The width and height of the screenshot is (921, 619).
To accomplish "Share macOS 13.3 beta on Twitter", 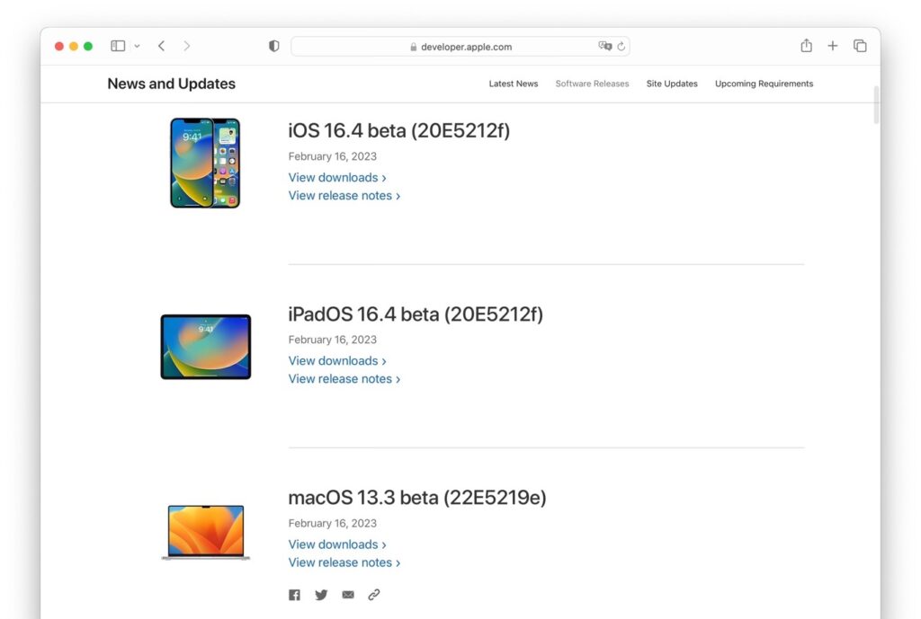I will pos(321,594).
